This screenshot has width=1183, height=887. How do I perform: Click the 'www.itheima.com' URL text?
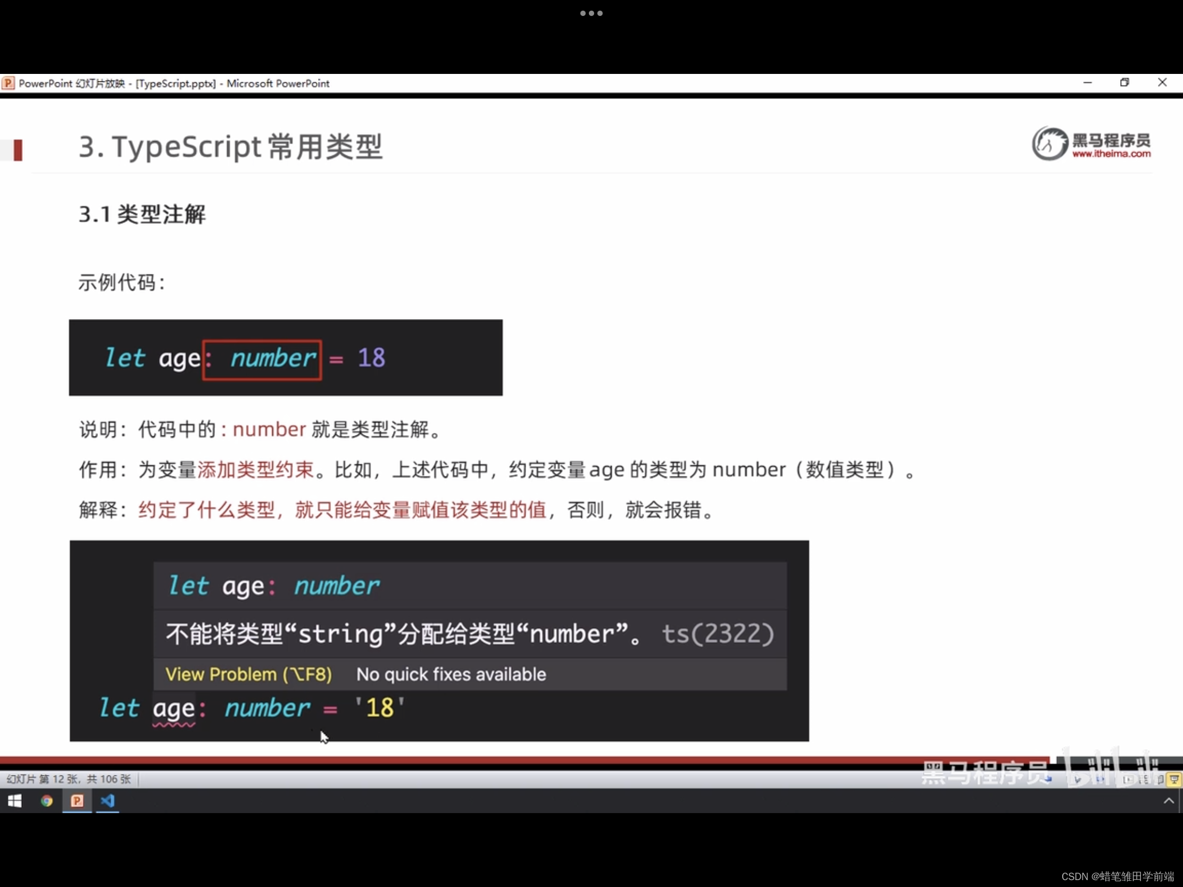1111,154
